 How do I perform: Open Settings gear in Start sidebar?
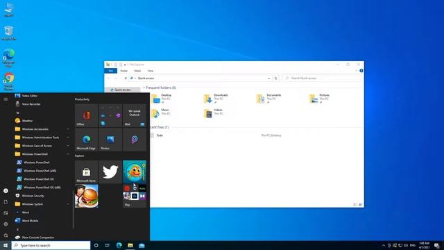(x=6, y=224)
